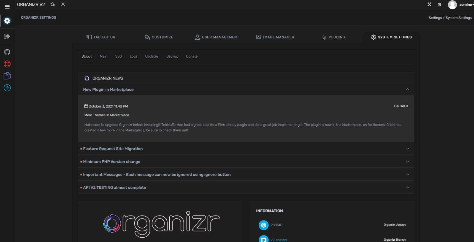The image size is (474, 242).
Task: Click the sign-out arrow sidebar icon
Action: coord(7,36)
